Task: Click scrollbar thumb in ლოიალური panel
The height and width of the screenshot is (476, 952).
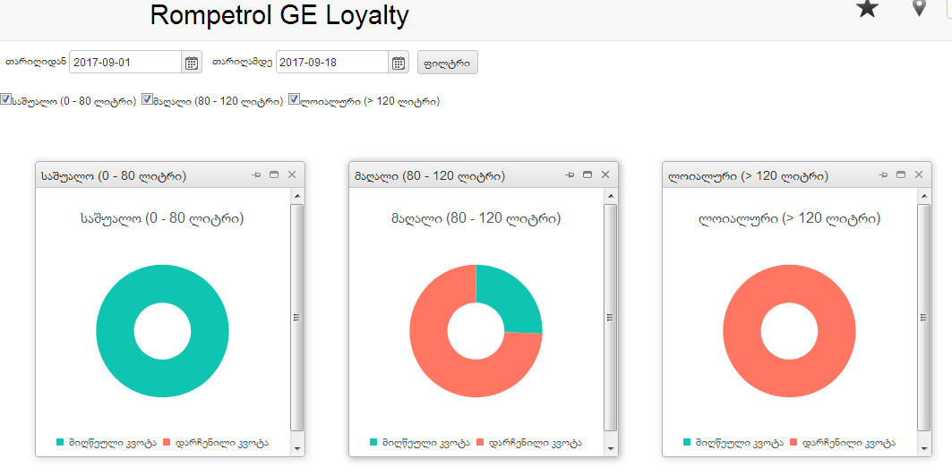Action: (924, 317)
